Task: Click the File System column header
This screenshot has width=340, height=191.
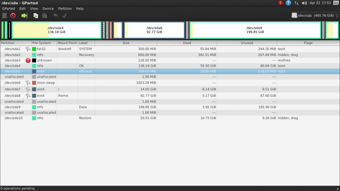Action: click(x=44, y=43)
